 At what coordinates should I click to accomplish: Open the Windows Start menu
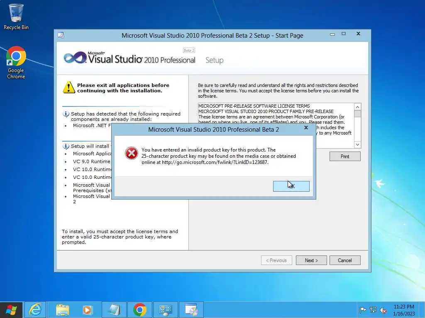tap(11, 310)
